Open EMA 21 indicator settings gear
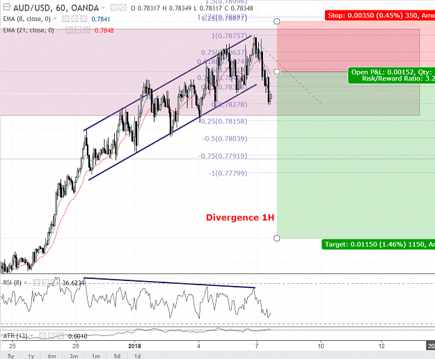Image resolution: width=435 pixels, height=359 pixels. [78, 30]
